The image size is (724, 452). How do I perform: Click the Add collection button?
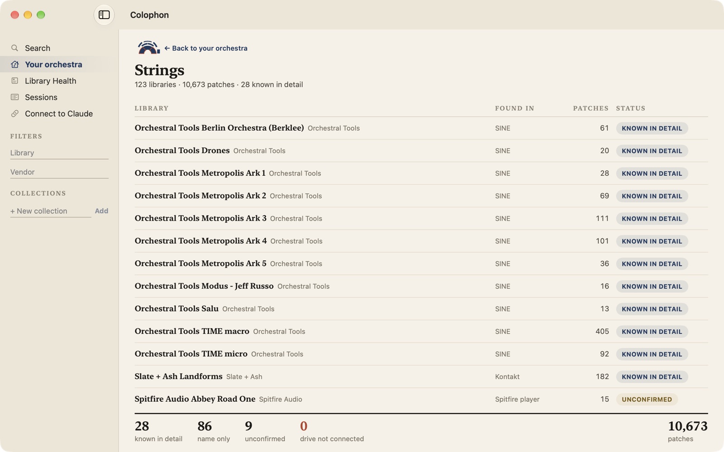(x=101, y=211)
